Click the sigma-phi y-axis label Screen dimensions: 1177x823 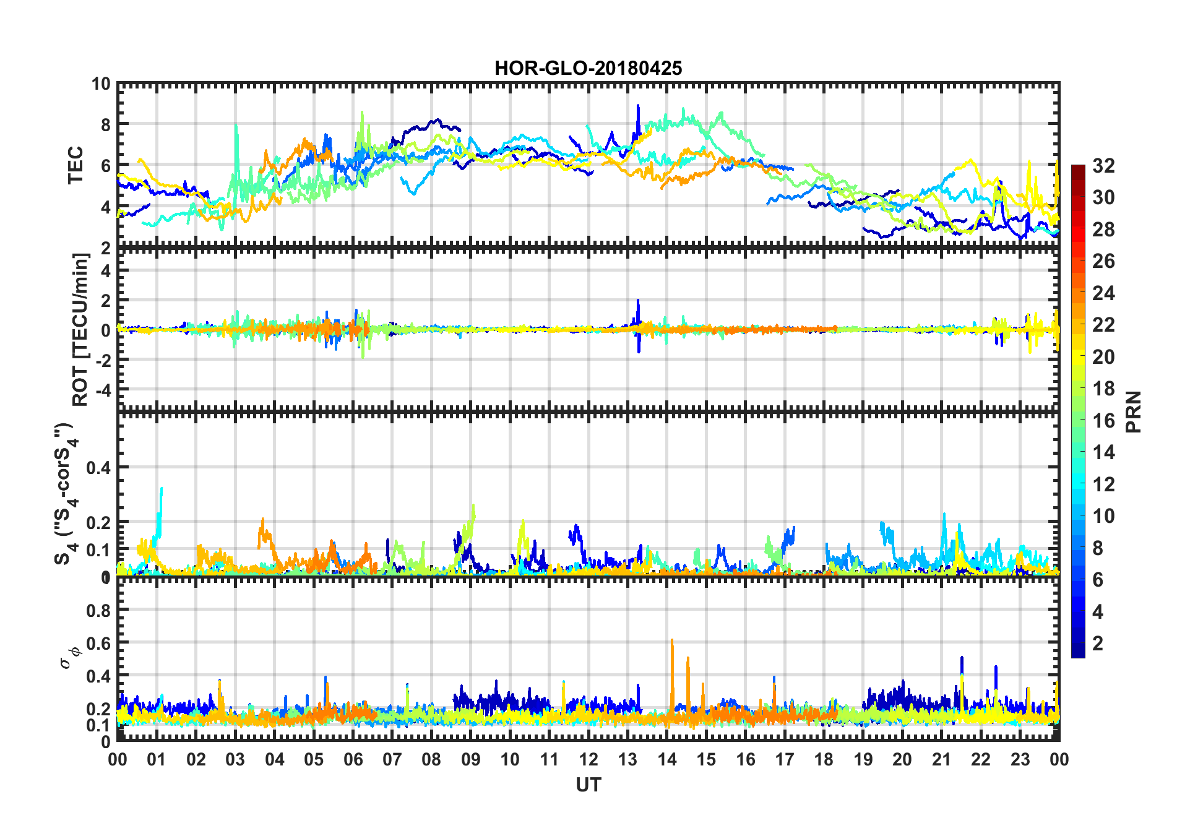(70, 658)
